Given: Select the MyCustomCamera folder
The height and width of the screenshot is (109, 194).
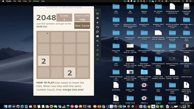Looking at the screenshot, I should [x=144, y=33].
